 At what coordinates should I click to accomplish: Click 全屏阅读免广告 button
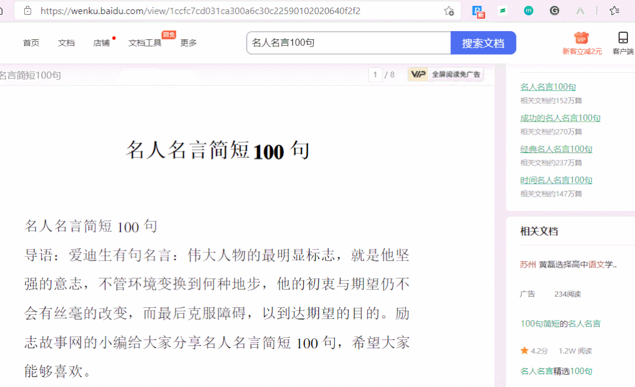[456, 75]
